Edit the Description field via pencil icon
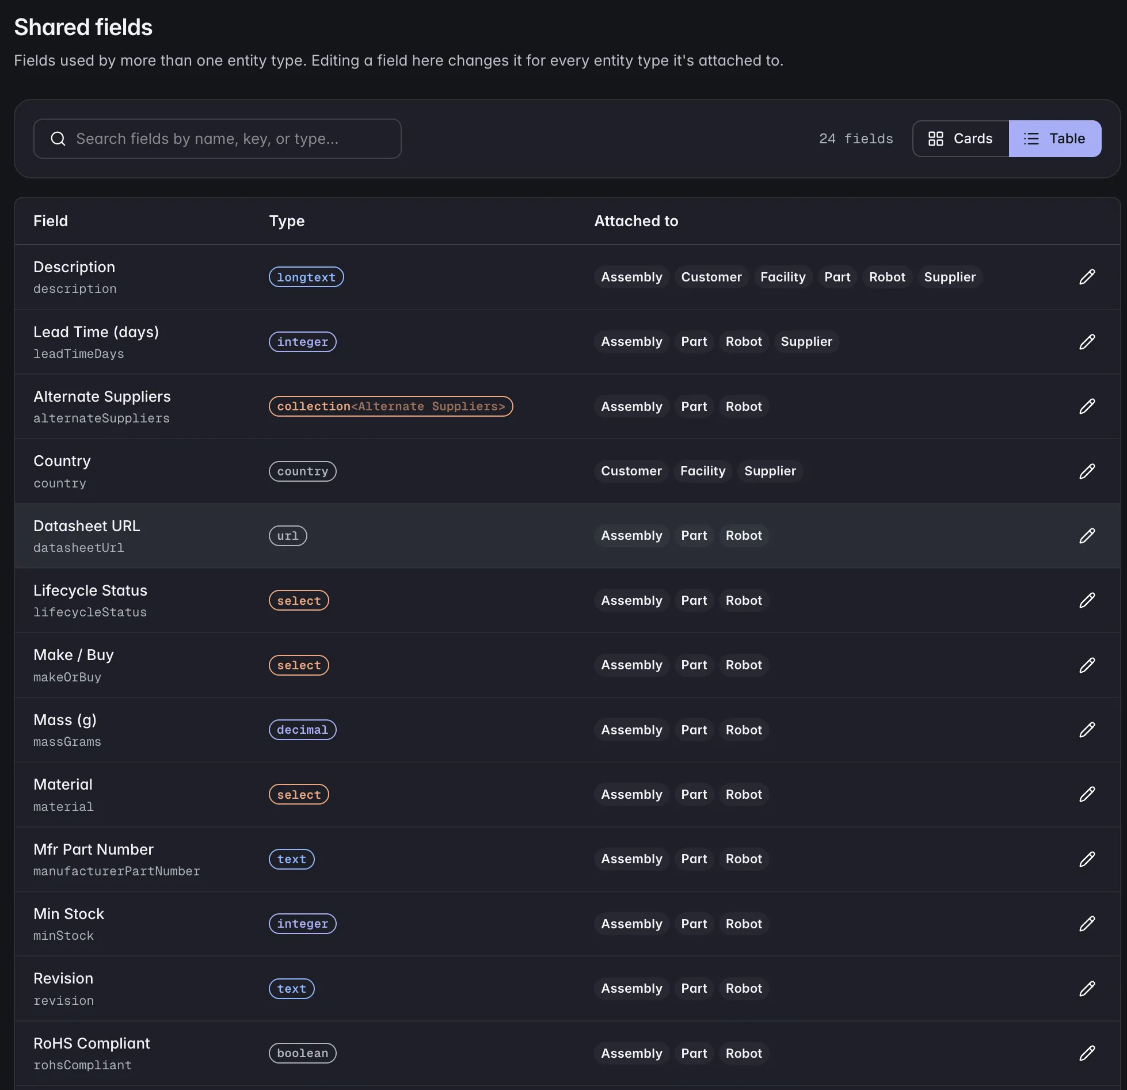The image size is (1127, 1090). coord(1087,277)
